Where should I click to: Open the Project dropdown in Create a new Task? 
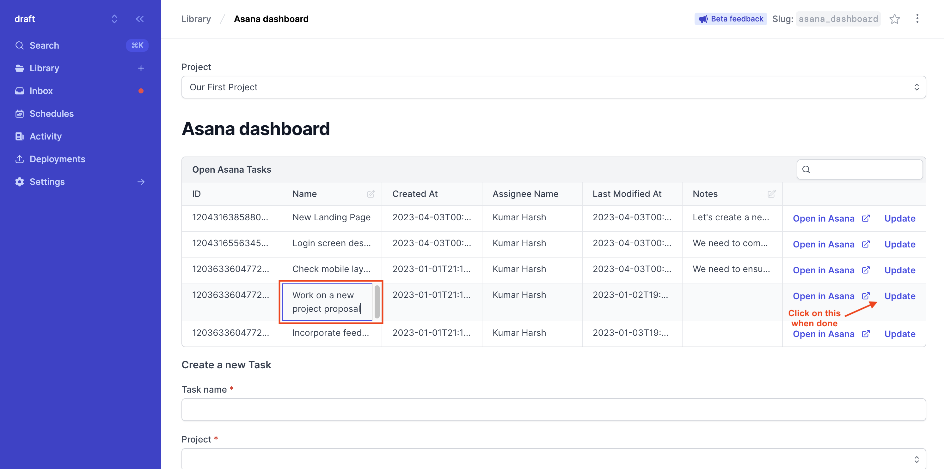[553, 459]
